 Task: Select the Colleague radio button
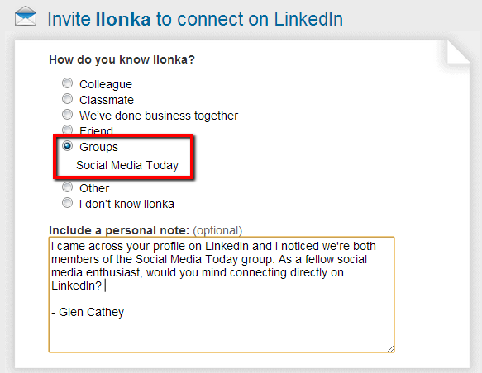(x=67, y=83)
